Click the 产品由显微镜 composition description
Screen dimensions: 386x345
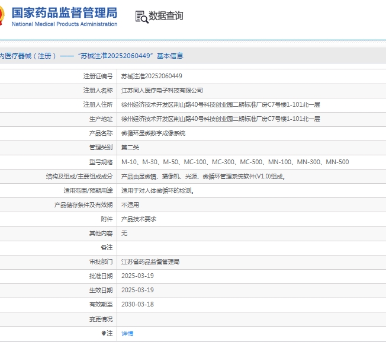(203, 176)
